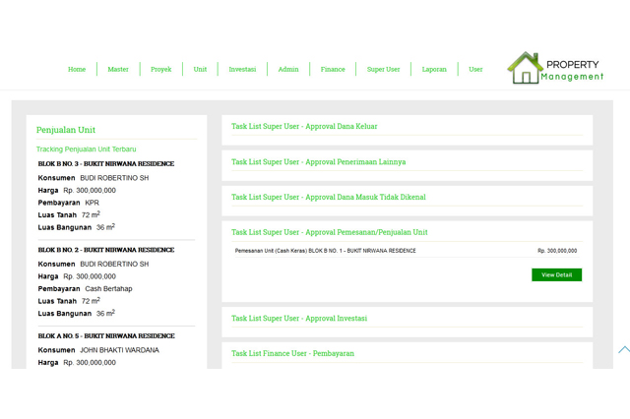Image resolution: width=630 pixels, height=419 pixels.
Task: Expand the Approval Investasi task list
Action: (x=298, y=319)
